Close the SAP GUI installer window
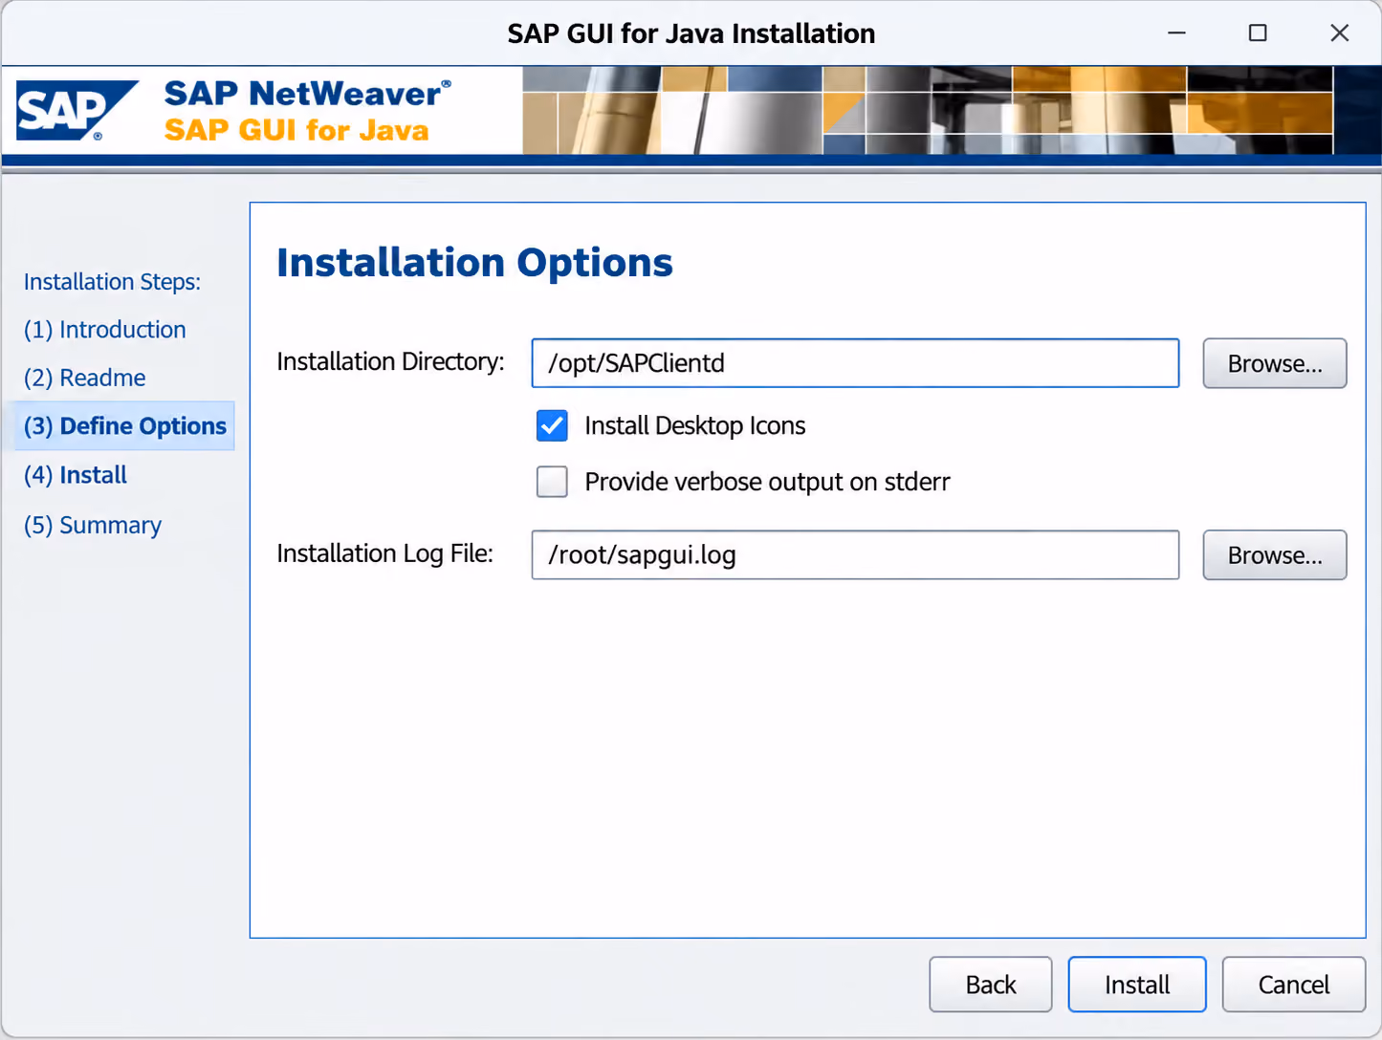Image resolution: width=1382 pixels, height=1040 pixels. pyautogui.click(x=1339, y=33)
